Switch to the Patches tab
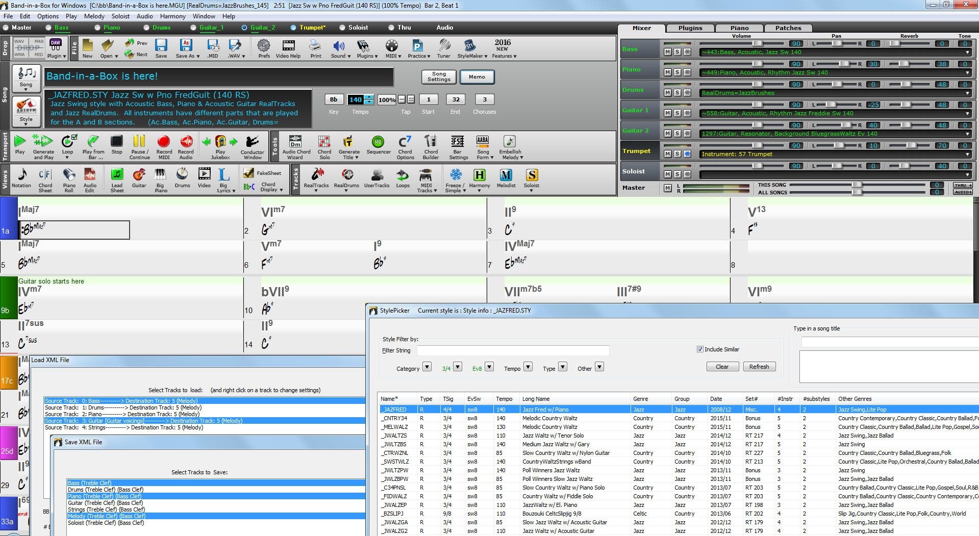Image resolution: width=979 pixels, height=536 pixels. (x=788, y=28)
